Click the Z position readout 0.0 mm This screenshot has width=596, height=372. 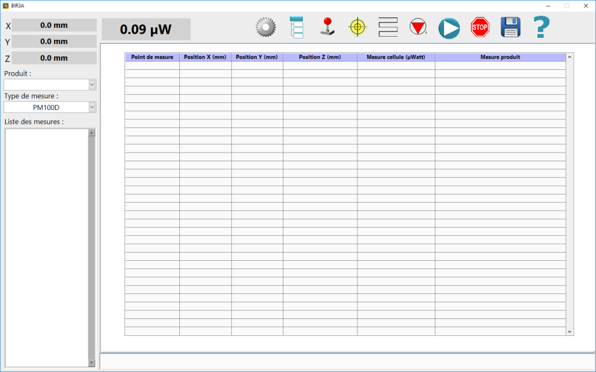tap(54, 58)
